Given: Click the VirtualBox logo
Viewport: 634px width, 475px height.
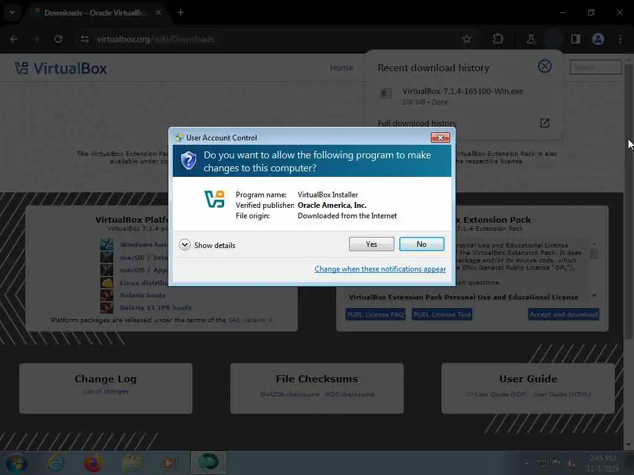Looking at the screenshot, I should click(x=61, y=68).
